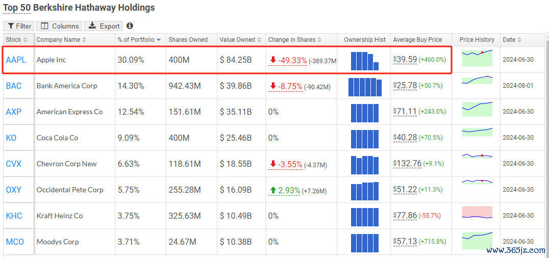This screenshot has height=258, width=549.
Task: Open the MCO ticker link
Action: [15, 242]
